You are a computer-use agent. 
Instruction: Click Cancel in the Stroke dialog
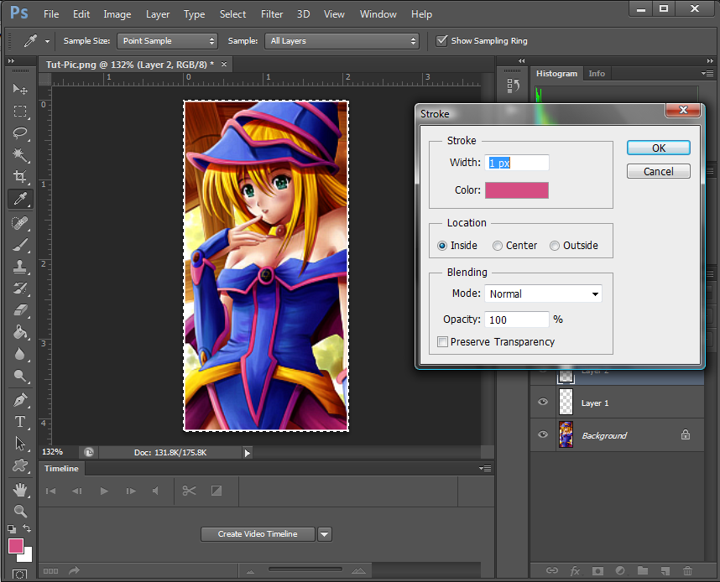pyautogui.click(x=659, y=171)
